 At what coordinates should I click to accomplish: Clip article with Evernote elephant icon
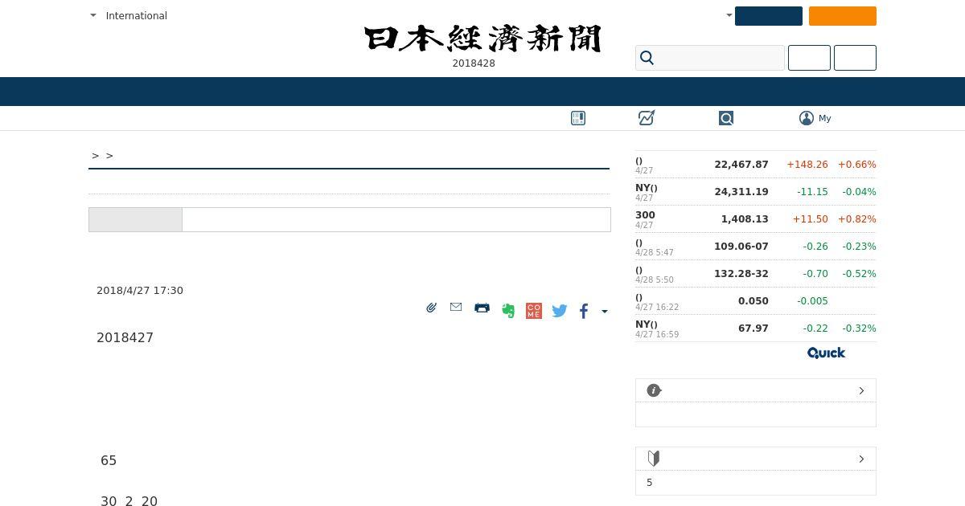click(508, 310)
